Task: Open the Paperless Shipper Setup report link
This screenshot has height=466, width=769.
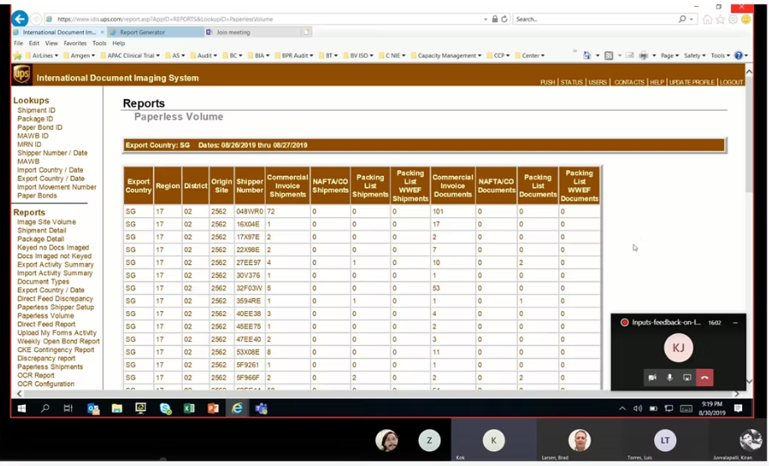Action: [55, 307]
